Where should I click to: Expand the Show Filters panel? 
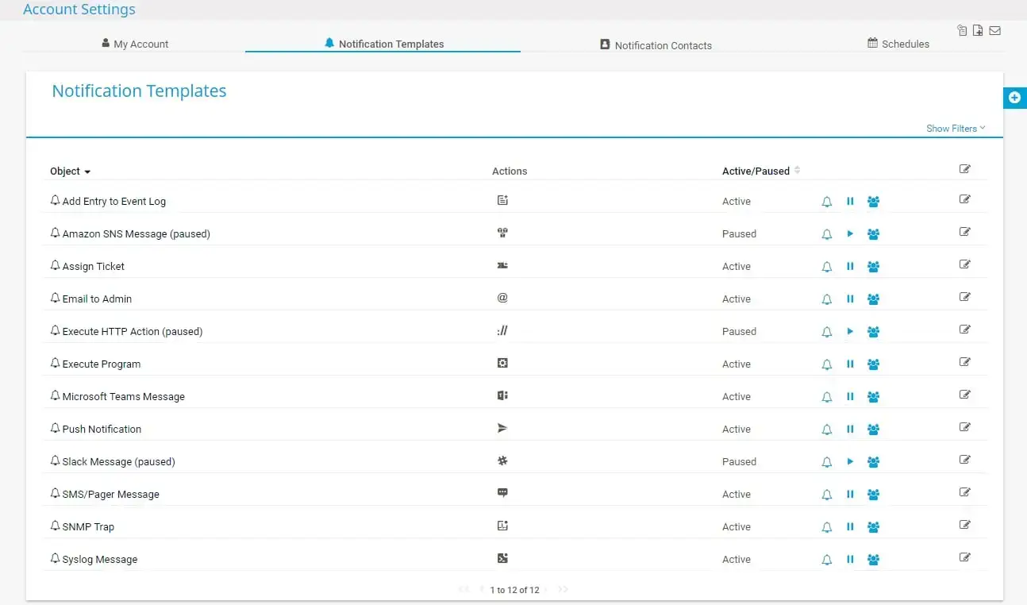pos(955,128)
